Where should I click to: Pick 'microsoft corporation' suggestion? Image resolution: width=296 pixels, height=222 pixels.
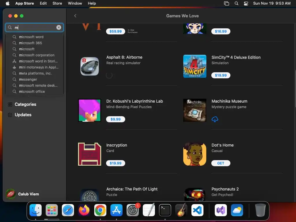click(34, 55)
